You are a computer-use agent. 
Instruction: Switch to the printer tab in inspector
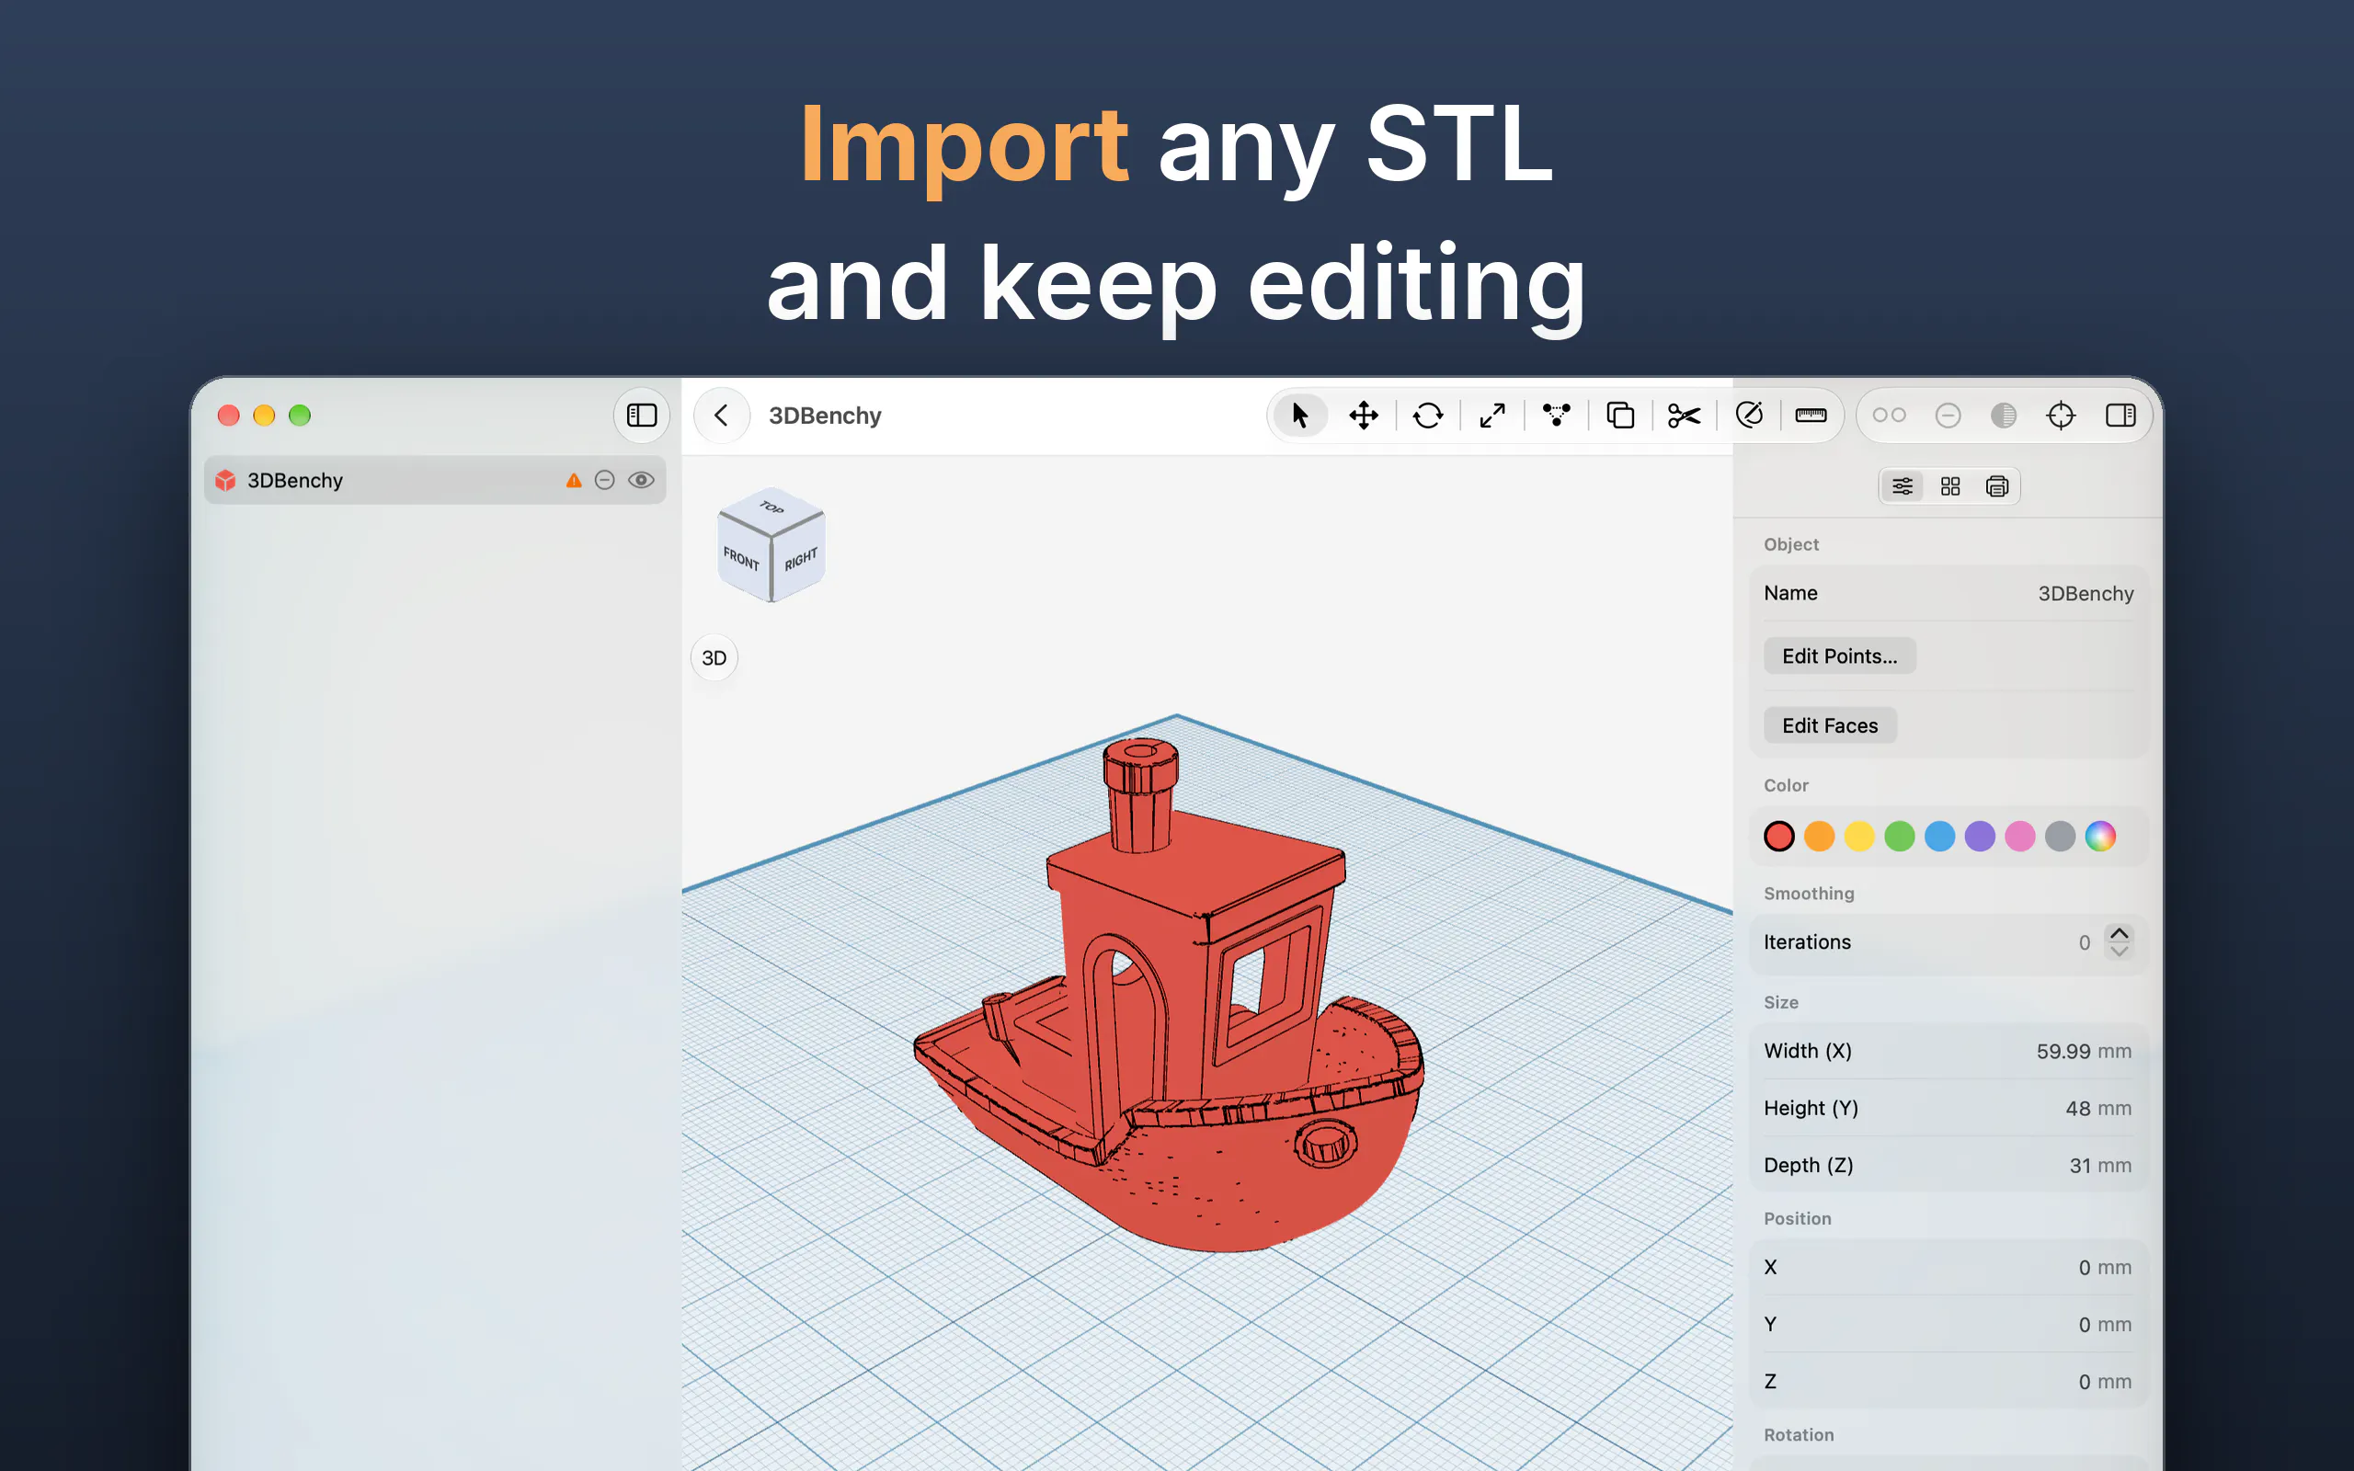coord(1997,486)
